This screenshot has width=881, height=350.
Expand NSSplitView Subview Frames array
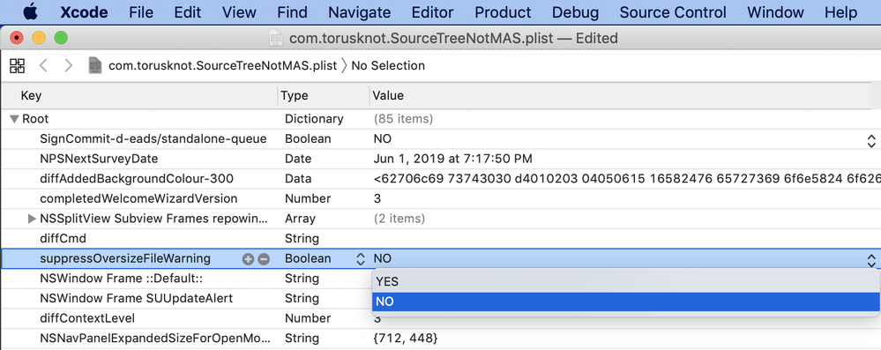[x=33, y=219]
